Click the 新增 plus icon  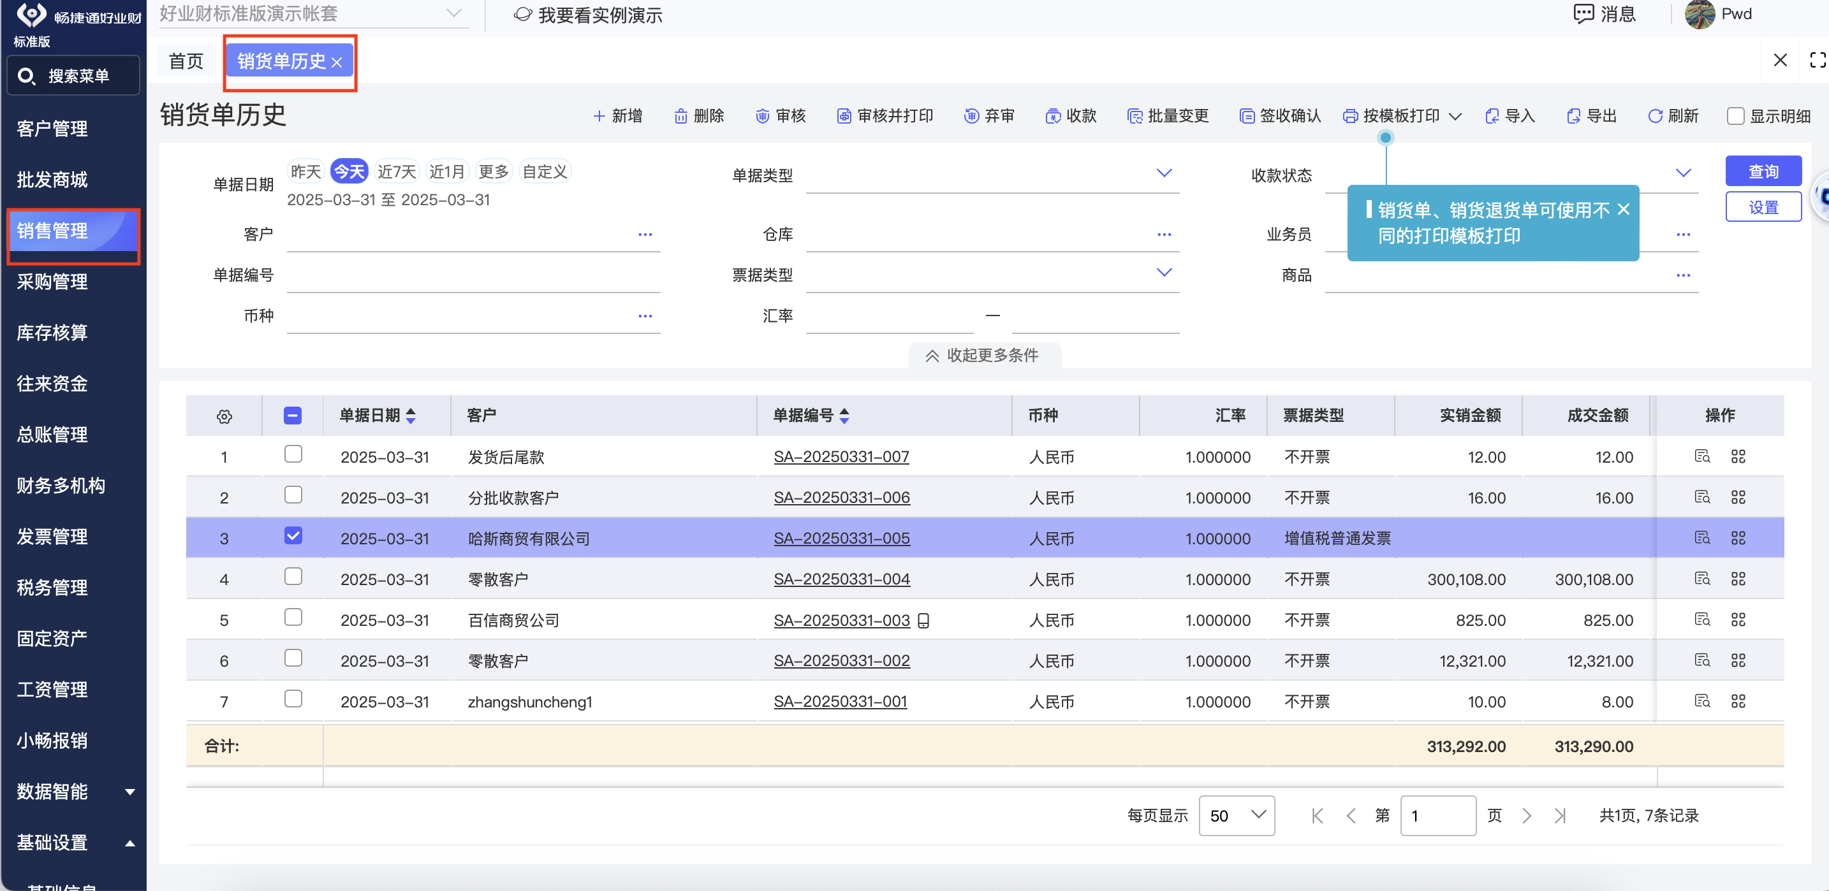coord(599,115)
